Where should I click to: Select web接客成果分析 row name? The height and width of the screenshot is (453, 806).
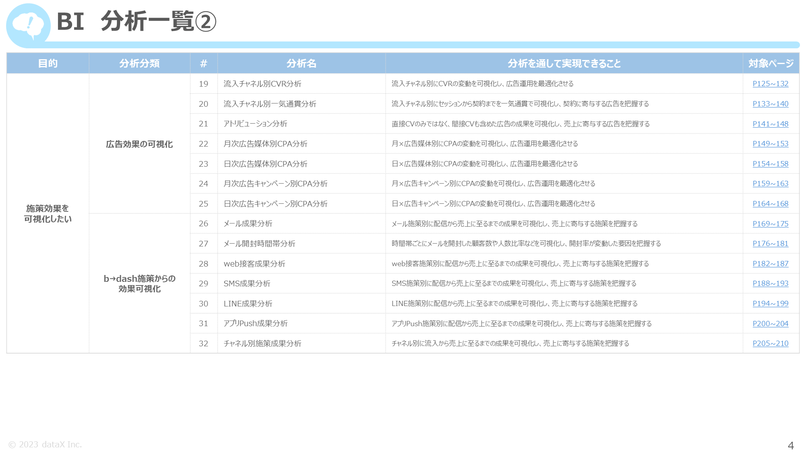(x=254, y=264)
